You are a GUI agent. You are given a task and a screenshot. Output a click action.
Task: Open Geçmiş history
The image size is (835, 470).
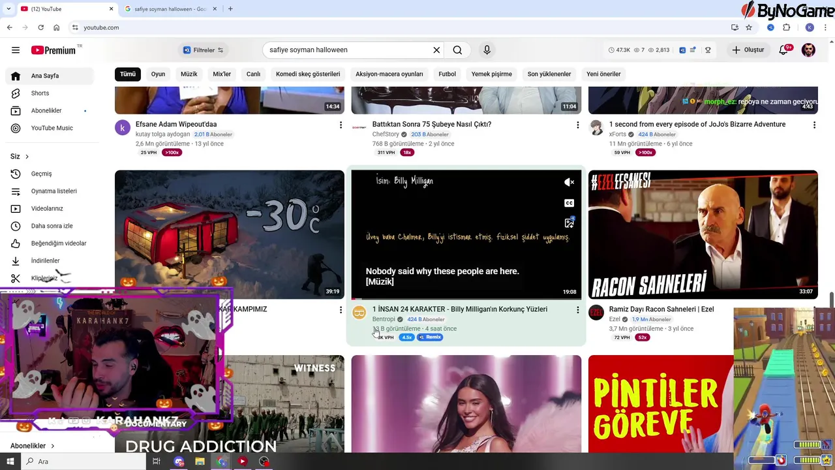(50, 174)
